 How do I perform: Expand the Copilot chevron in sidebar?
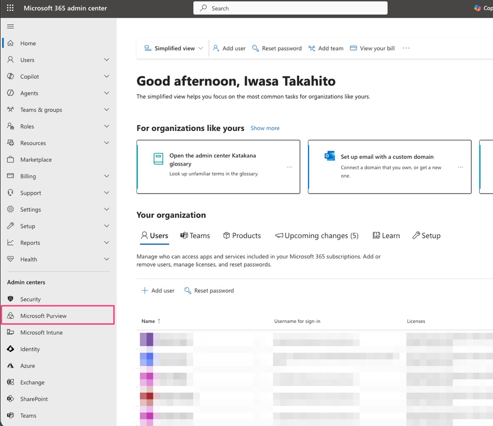click(106, 76)
